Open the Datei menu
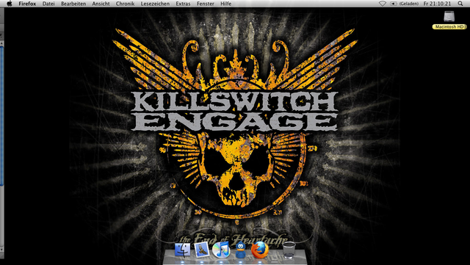 [48, 4]
